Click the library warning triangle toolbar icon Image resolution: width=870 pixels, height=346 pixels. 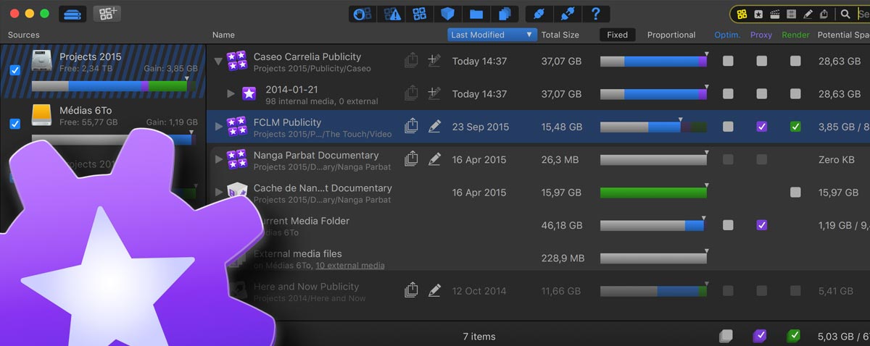pyautogui.click(x=392, y=14)
